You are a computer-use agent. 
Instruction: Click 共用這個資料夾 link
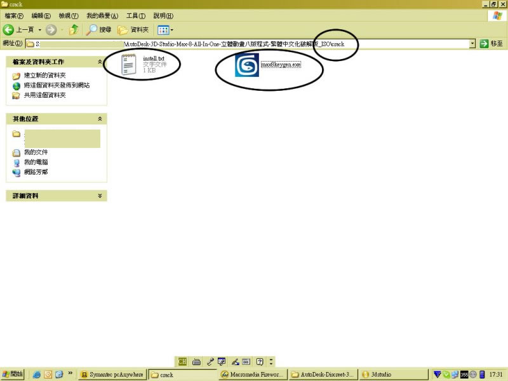click(x=44, y=95)
